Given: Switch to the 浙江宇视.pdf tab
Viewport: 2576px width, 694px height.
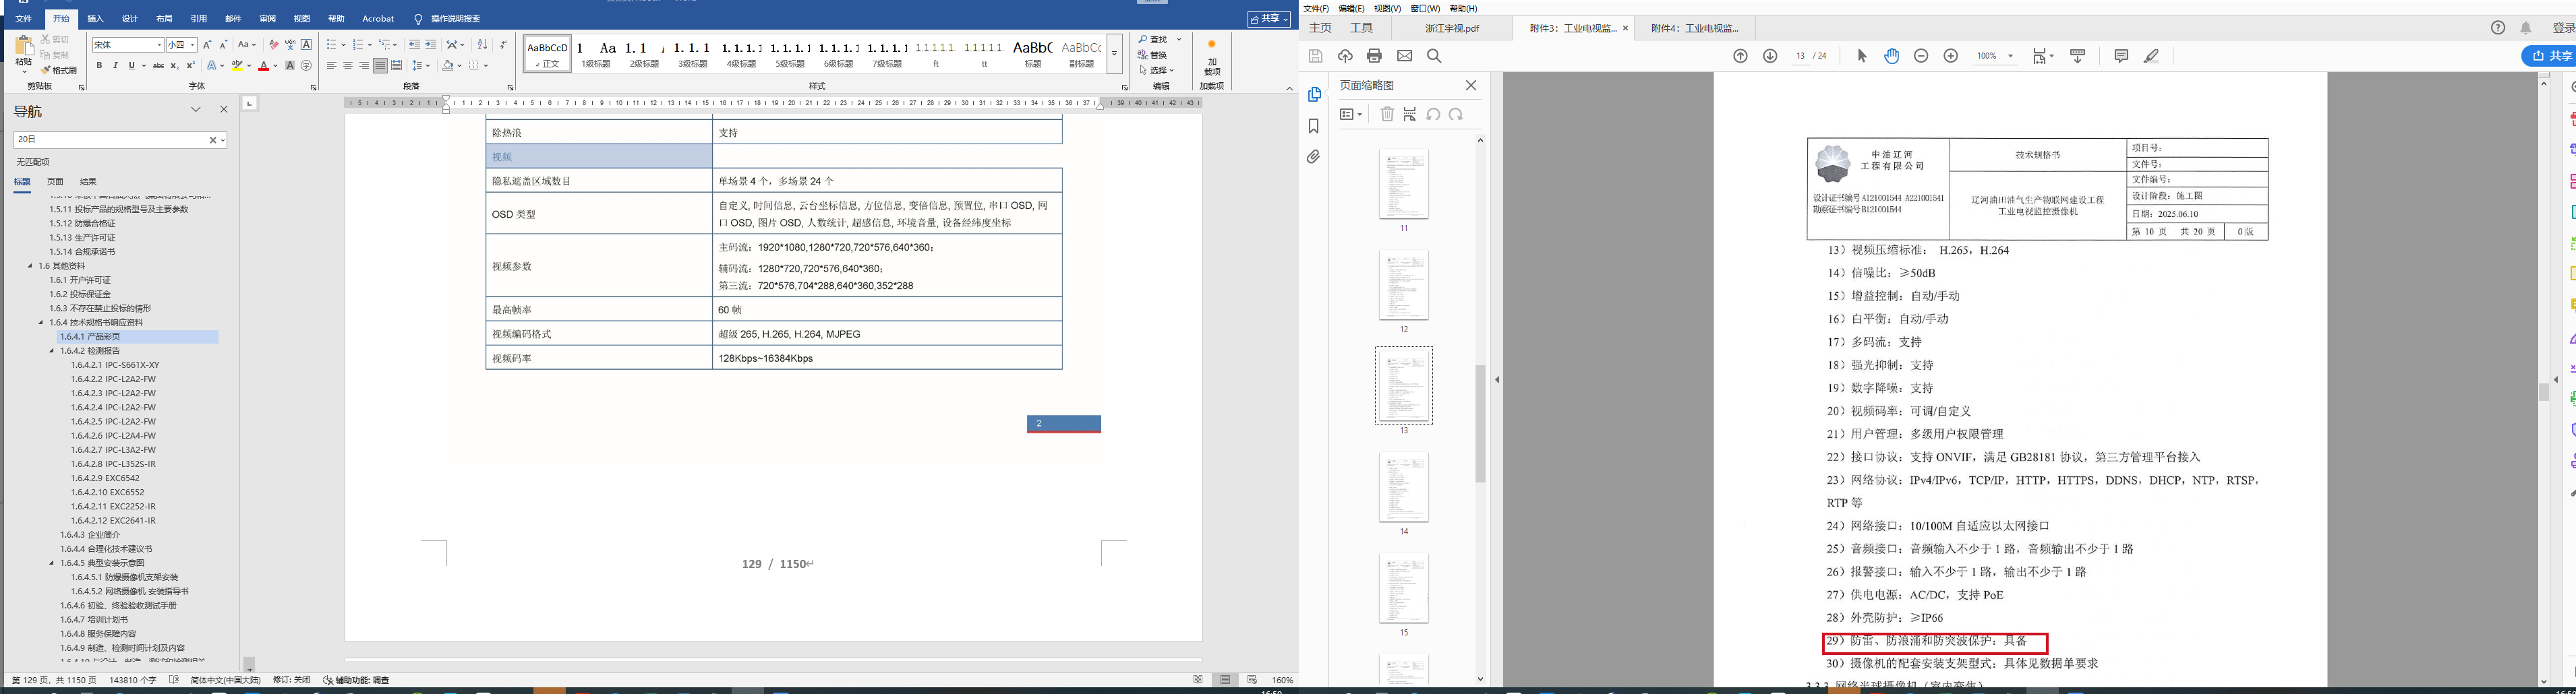Looking at the screenshot, I should (x=1452, y=28).
